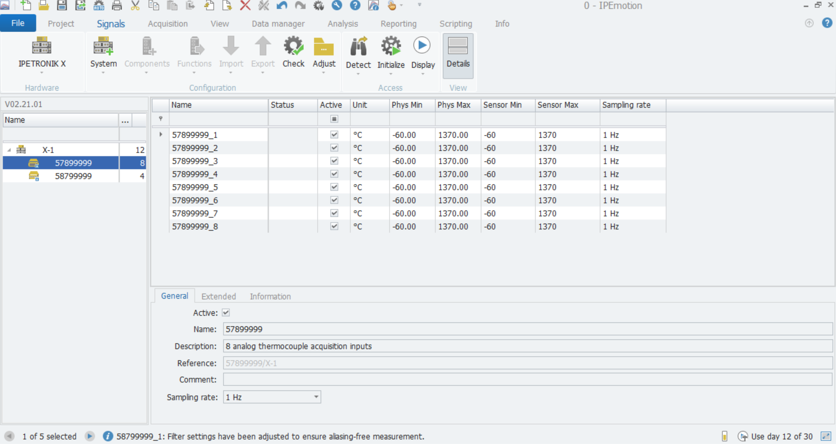Switch to the Acquisition ribbon tab

point(167,24)
